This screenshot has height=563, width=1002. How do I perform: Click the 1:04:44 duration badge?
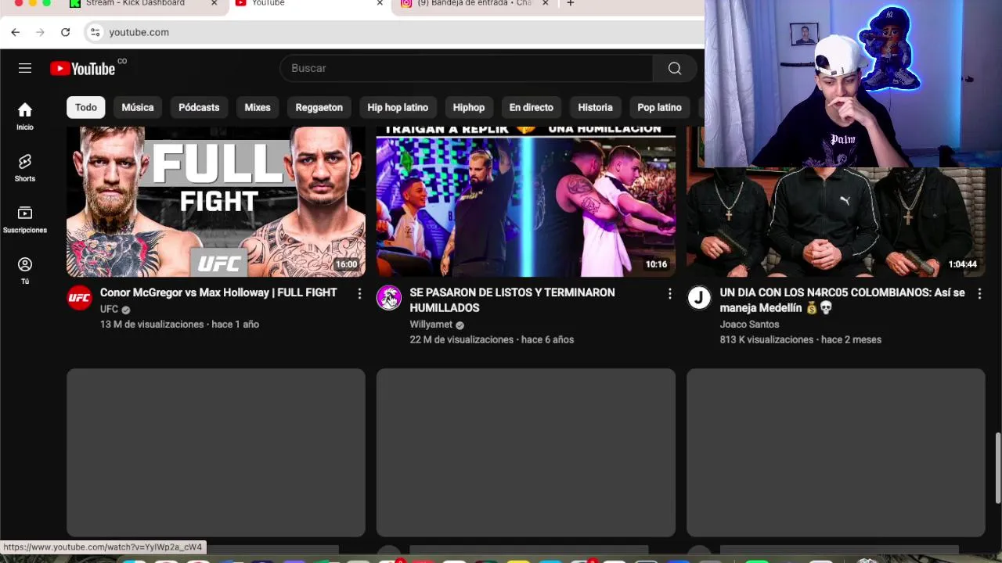click(963, 264)
